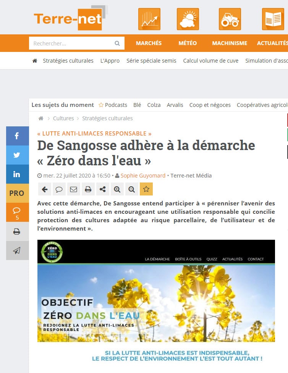
Task: Click the Objectif Zéro dans l'eau banner image
Action: tap(156, 291)
